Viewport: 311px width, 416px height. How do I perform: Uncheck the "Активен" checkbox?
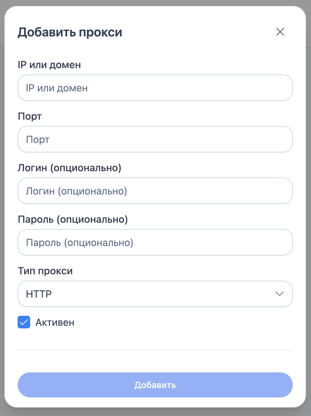24,322
